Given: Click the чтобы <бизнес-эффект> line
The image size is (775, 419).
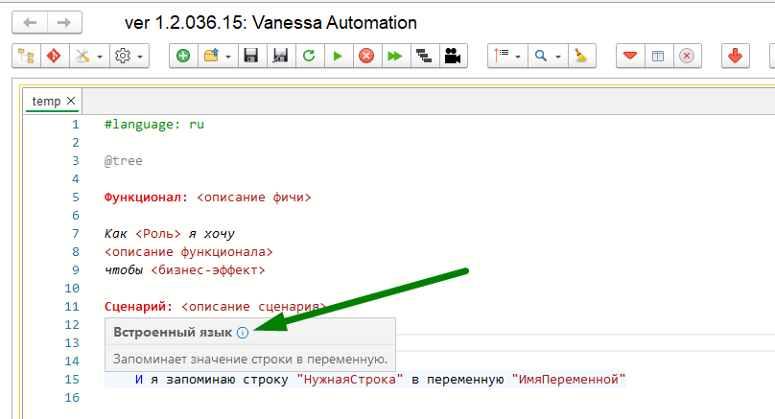Looking at the screenshot, I should [185, 270].
